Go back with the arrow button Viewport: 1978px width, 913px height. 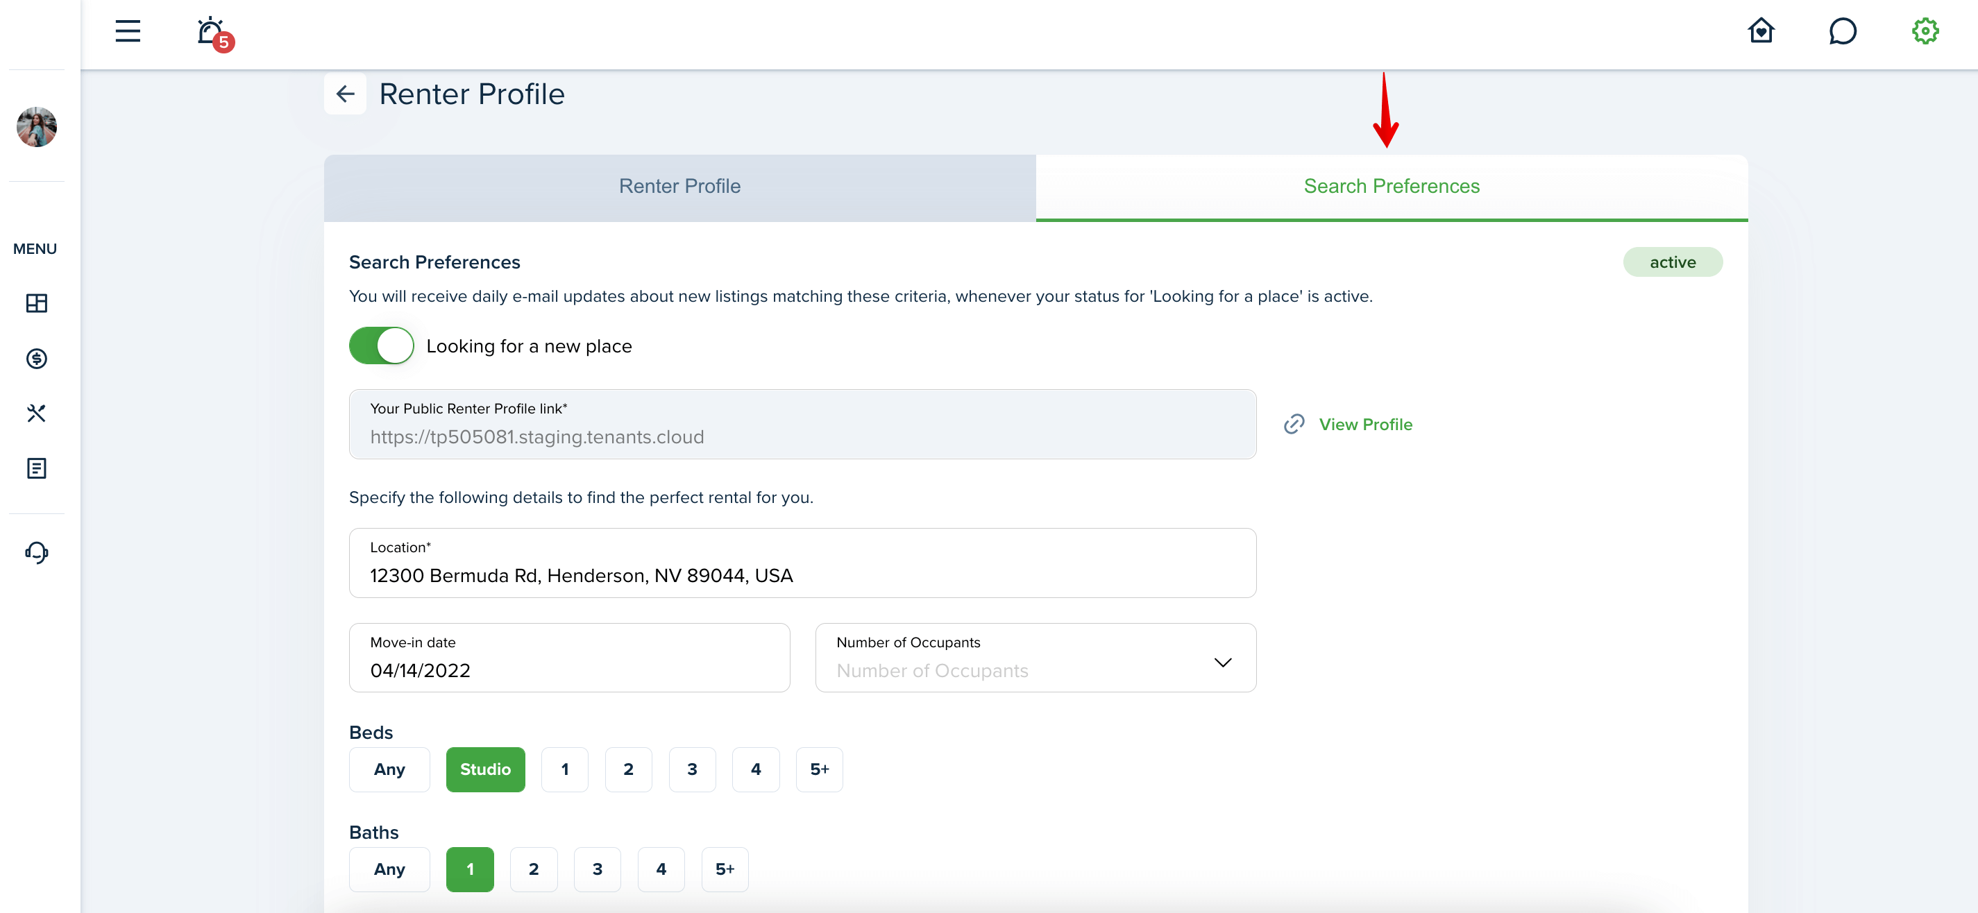[345, 94]
